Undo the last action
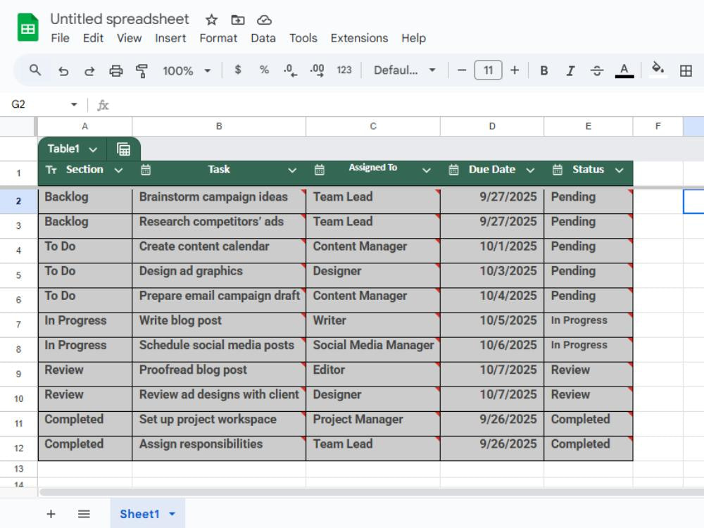The image size is (704, 528). [x=63, y=70]
